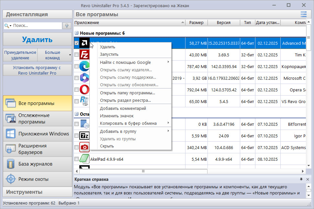
Task: Select 'Изменить значок' in context menu
Action: 117,116
